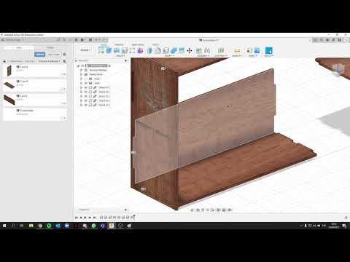
Task: Click the home icon in Data Panel breadcrumb
Action: click(x=4, y=61)
